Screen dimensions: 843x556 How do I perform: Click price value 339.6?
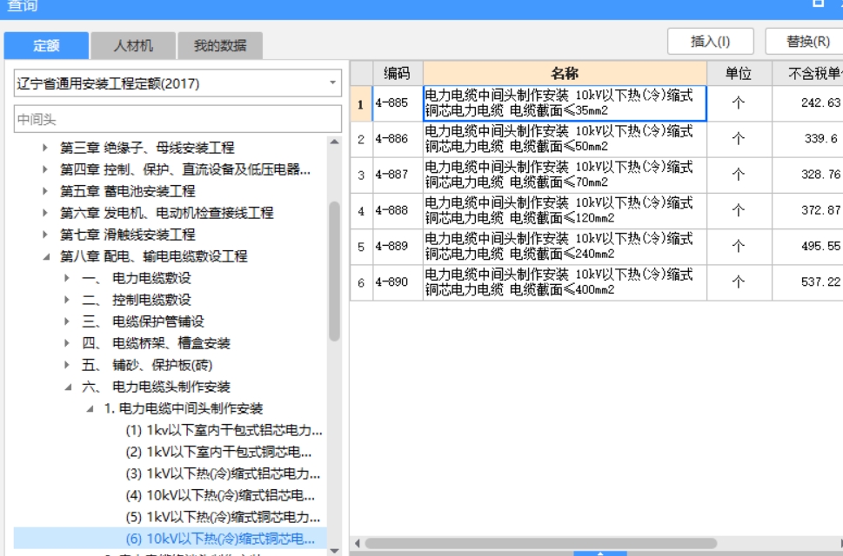820,138
